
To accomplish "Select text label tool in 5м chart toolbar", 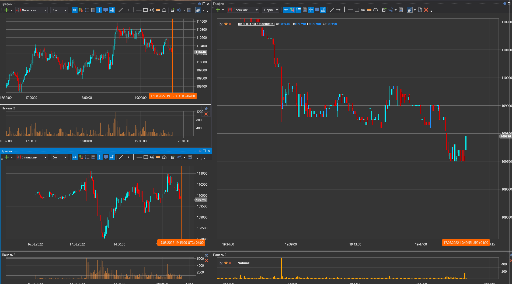I will 152,157.
